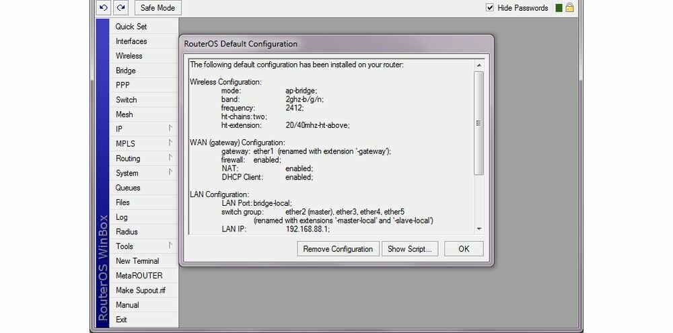Click the switch group ether2 (master) line
Viewport: 673px width, 333px height.
pyautogui.click(x=313, y=212)
